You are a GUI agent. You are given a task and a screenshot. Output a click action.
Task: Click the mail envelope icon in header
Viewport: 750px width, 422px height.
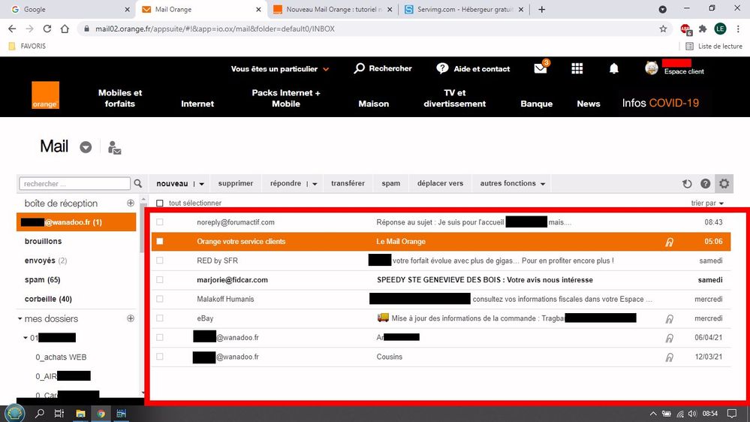[x=540, y=68]
